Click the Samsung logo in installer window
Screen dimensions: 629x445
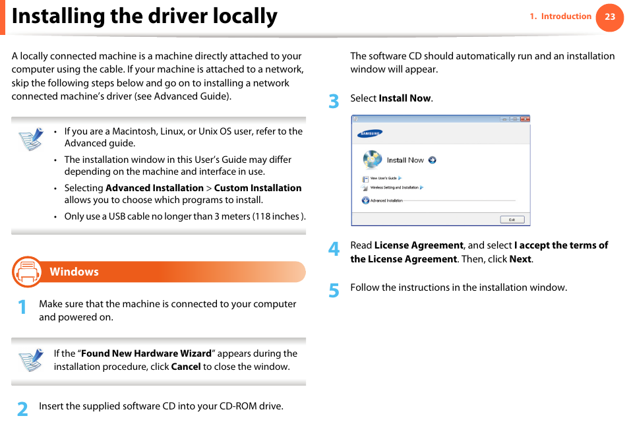(370, 133)
